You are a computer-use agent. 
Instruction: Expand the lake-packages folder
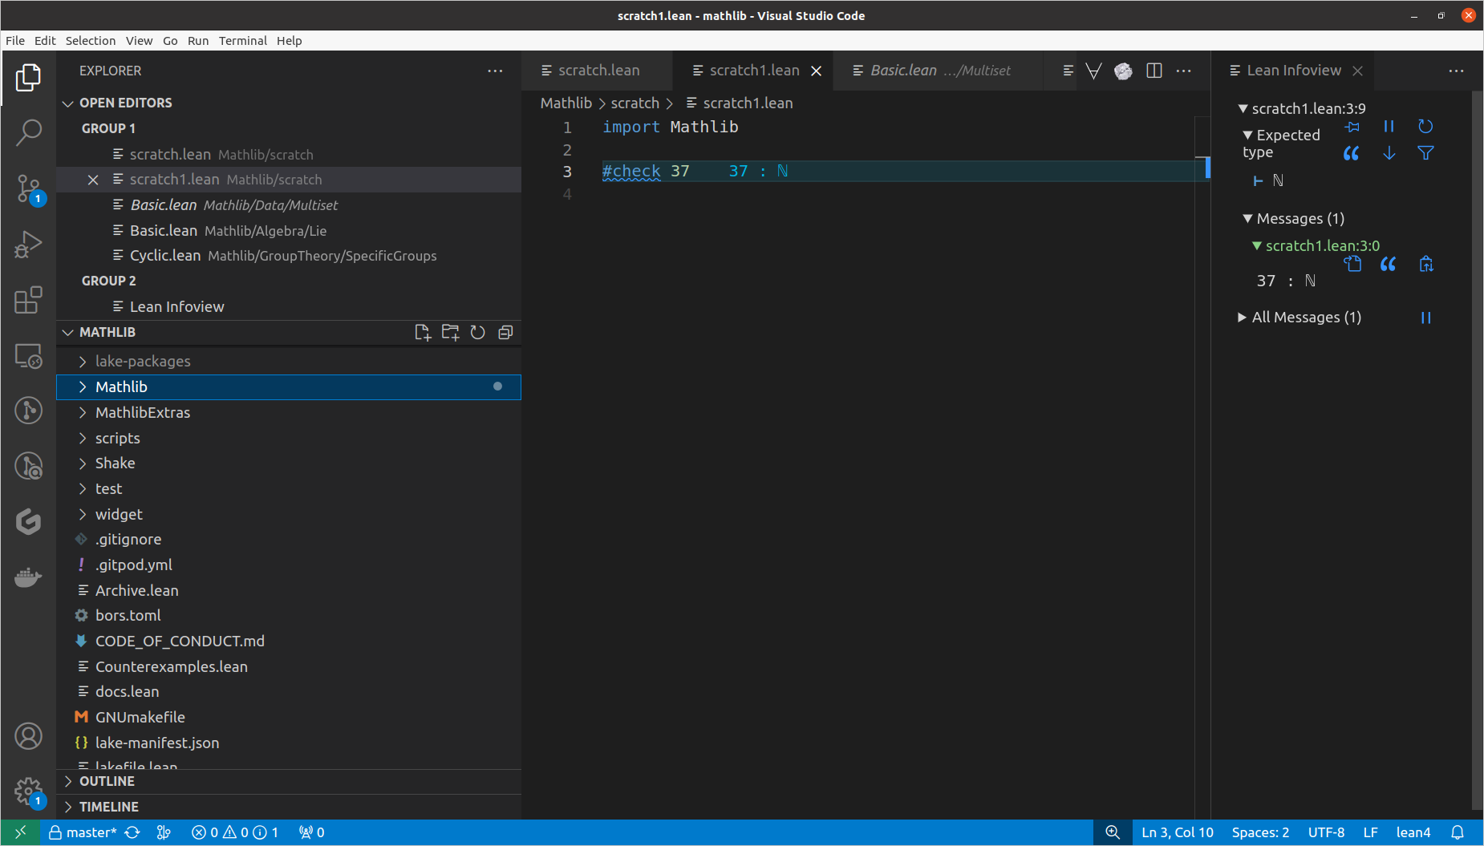289,362
